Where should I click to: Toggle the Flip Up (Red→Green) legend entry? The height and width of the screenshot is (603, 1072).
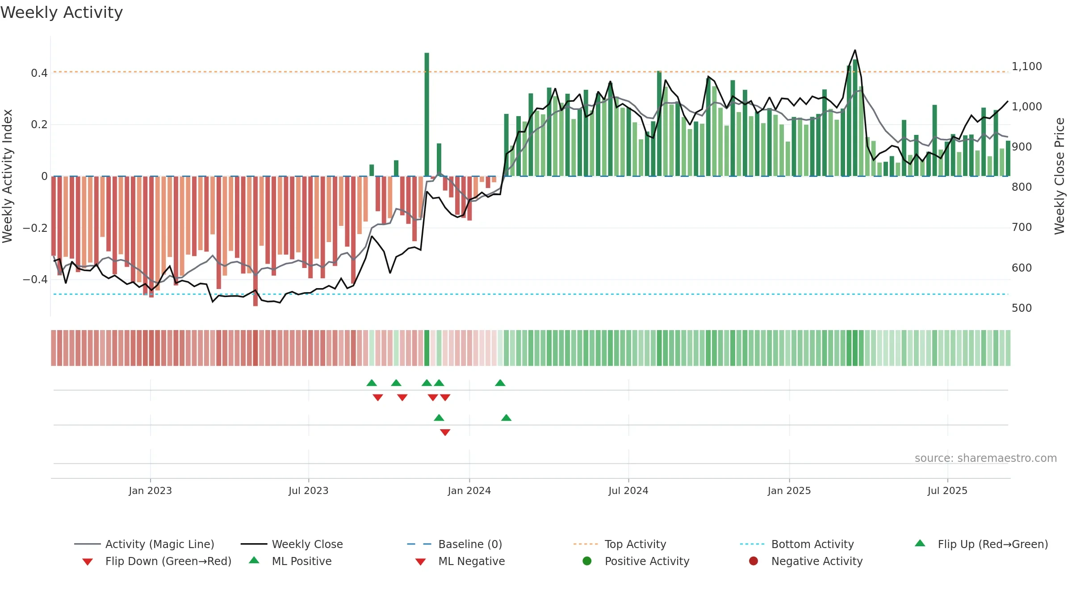click(981, 544)
